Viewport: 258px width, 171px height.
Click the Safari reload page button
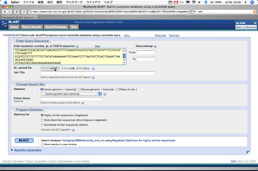17,12
